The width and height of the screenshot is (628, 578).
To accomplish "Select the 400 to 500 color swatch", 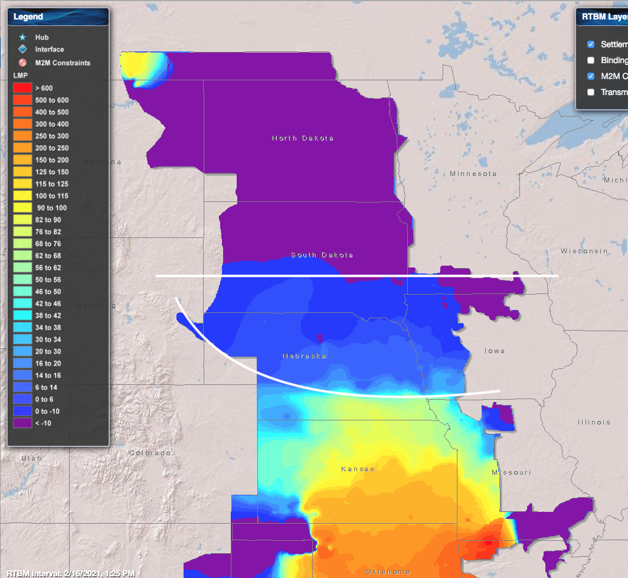I will [x=22, y=112].
